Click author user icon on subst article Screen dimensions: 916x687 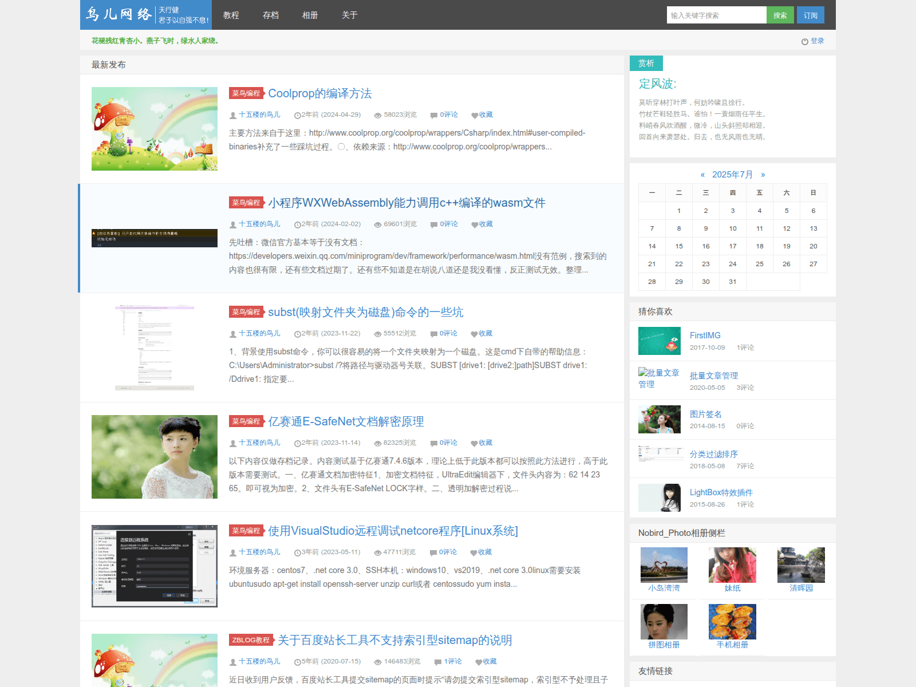coord(233,334)
